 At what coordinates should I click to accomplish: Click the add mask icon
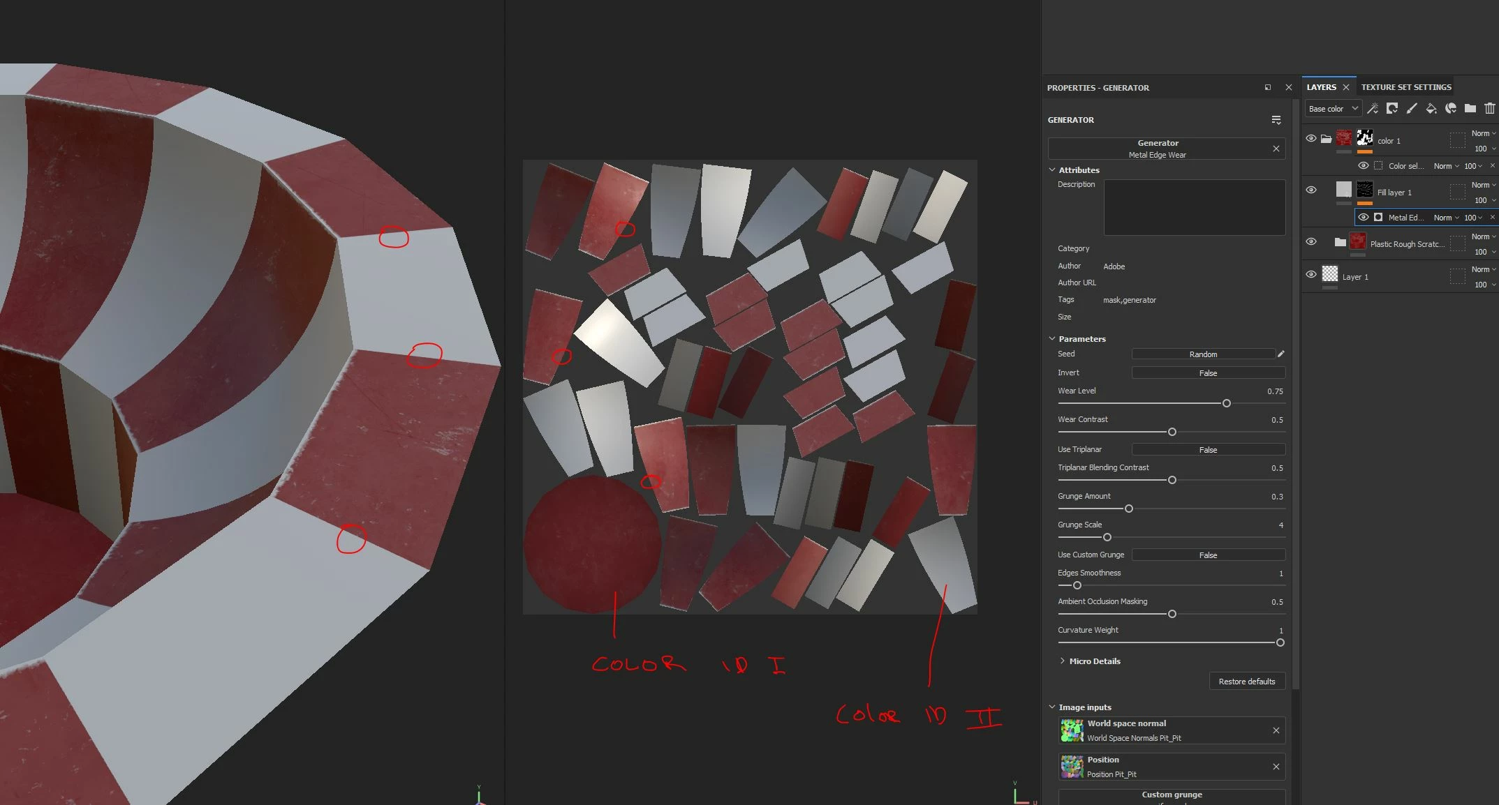[x=1392, y=108]
